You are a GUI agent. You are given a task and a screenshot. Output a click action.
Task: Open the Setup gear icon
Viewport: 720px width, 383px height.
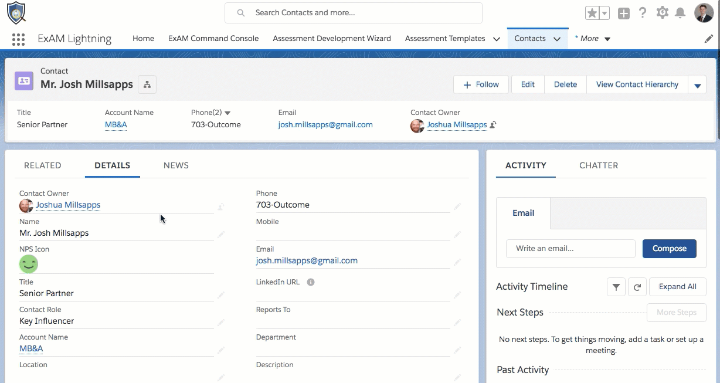coord(663,12)
